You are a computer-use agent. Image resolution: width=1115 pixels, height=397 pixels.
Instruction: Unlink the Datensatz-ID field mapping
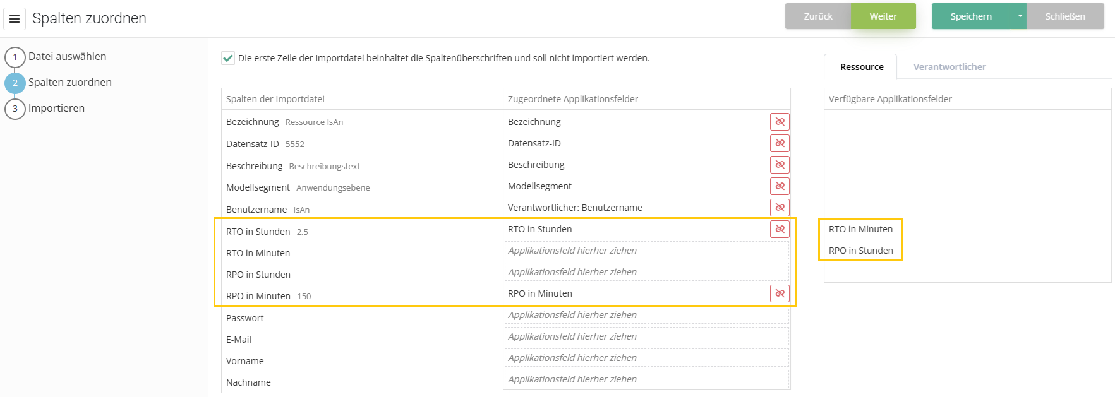point(780,143)
